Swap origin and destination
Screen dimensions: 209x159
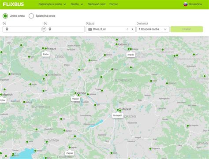point(44,29)
